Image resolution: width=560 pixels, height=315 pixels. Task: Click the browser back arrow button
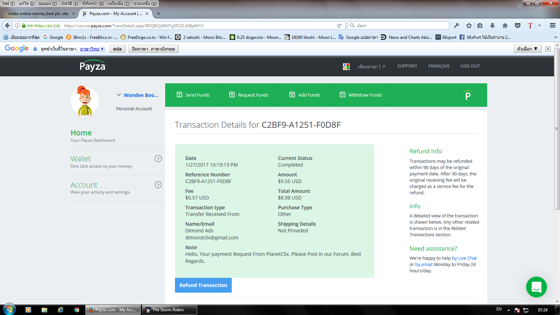(x=7, y=26)
